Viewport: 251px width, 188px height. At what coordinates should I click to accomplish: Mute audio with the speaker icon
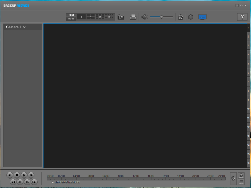coord(145,17)
